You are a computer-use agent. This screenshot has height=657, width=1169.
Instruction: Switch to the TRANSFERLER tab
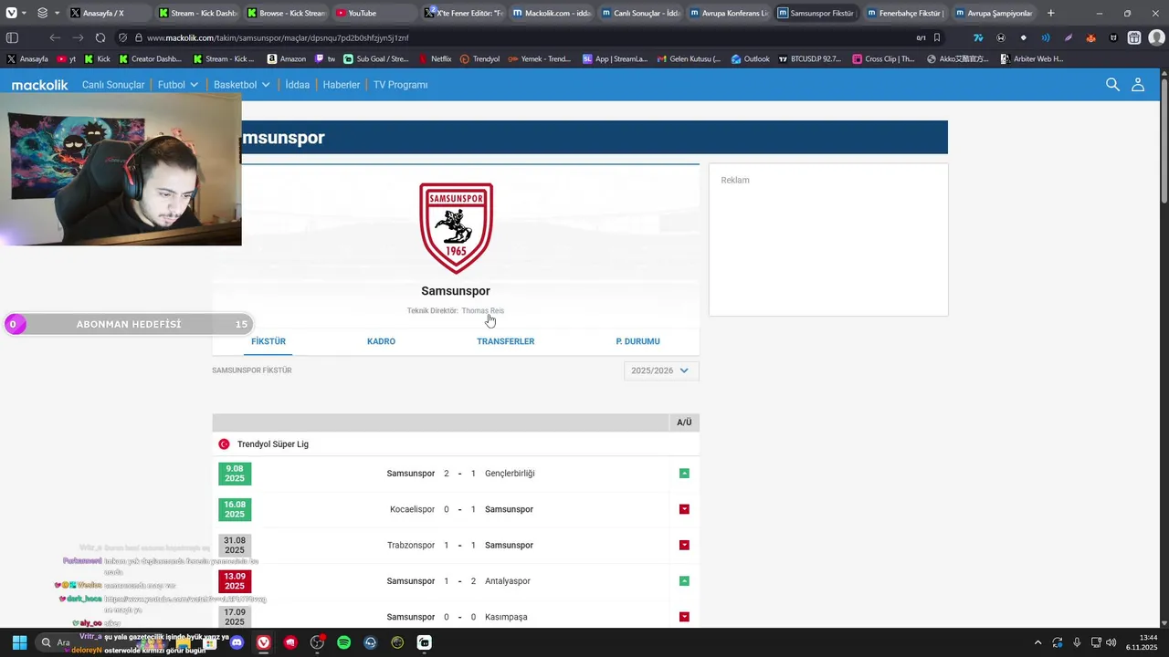tap(505, 341)
